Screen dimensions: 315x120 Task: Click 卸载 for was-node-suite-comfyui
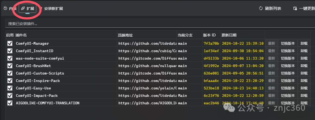304,58
